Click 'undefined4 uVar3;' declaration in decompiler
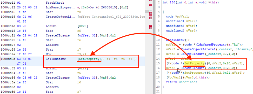Screen dimensions: 253x94 coord(182,26)
